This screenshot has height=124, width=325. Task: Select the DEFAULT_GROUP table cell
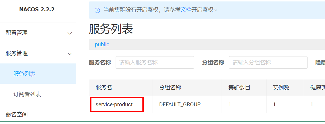coord(180,104)
